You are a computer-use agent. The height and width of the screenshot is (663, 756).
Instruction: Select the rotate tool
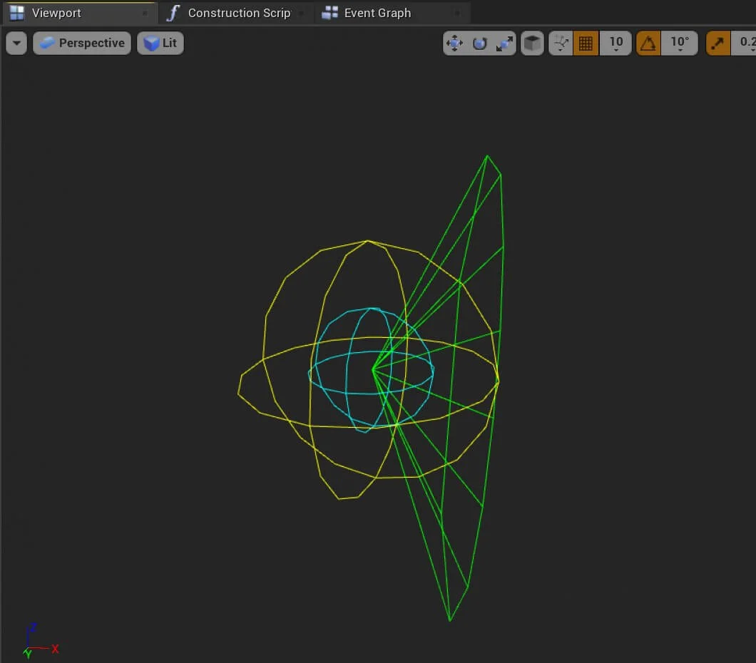coord(480,43)
